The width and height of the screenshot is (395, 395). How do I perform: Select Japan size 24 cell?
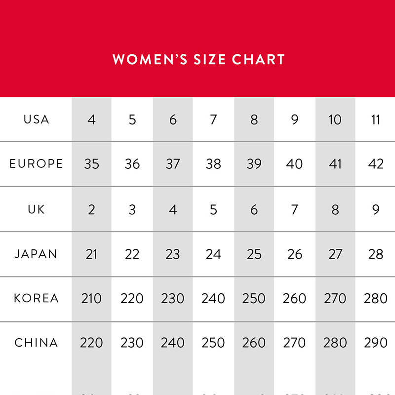213,254
